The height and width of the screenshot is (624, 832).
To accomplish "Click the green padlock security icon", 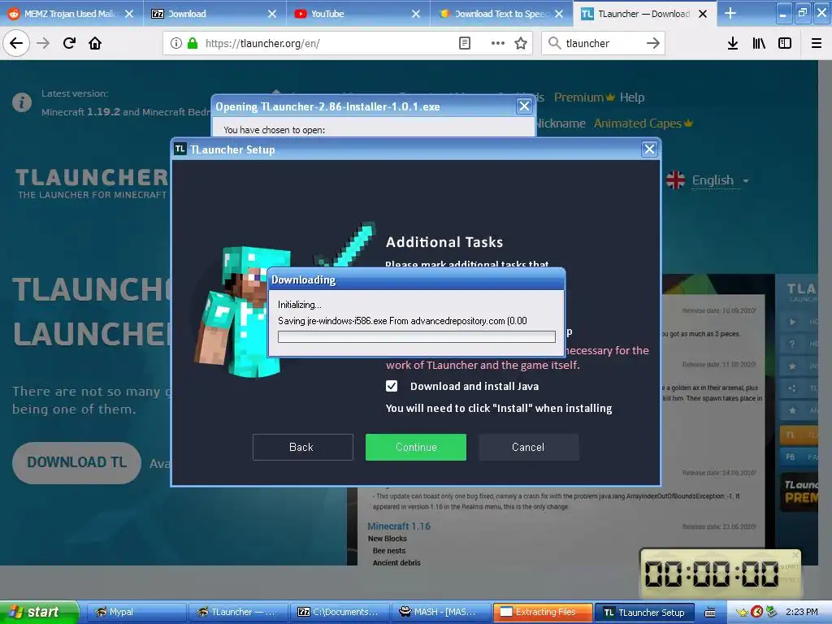I will (x=193, y=43).
